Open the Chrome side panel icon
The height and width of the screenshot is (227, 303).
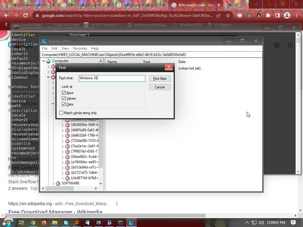[x=278, y=15]
